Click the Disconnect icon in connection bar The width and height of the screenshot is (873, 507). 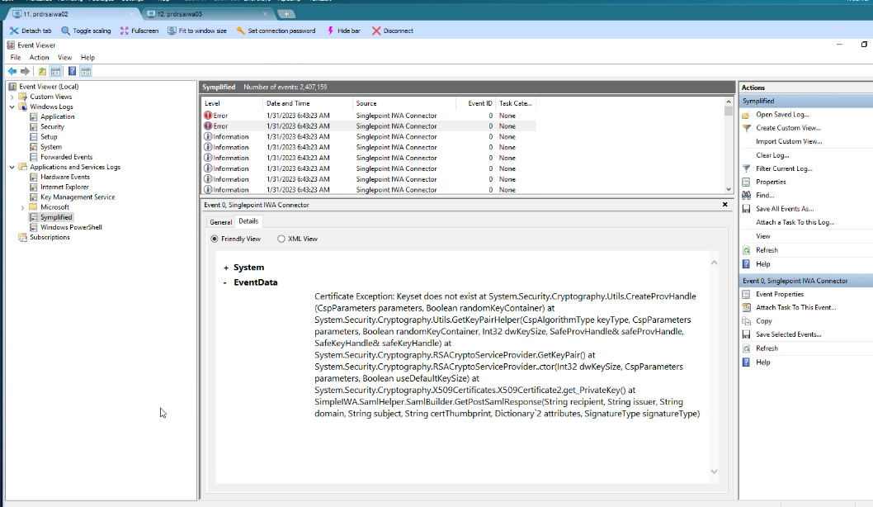click(376, 31)
